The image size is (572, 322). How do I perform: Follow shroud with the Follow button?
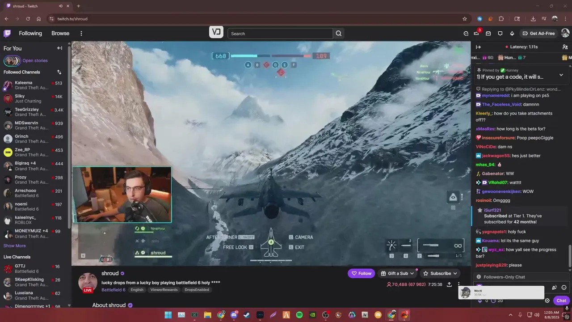362,273
